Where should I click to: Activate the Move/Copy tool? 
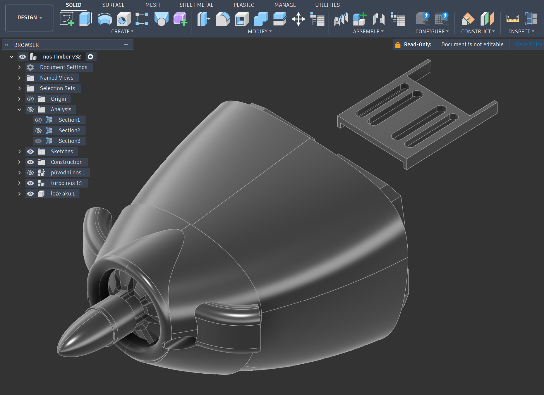pyautogui.click(x=298, y=19)
